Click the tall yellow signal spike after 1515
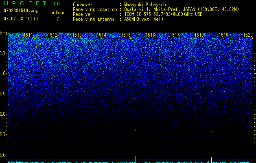The width and height of the screenshot is (256, 163). pos(136,159)
